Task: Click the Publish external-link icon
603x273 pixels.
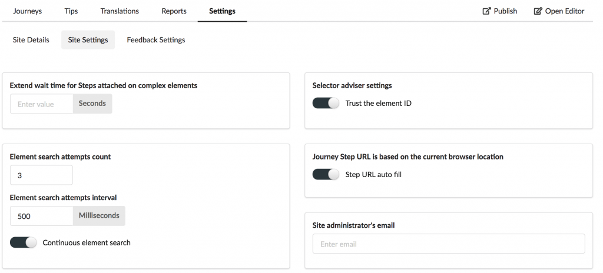Action: [486, 11]
